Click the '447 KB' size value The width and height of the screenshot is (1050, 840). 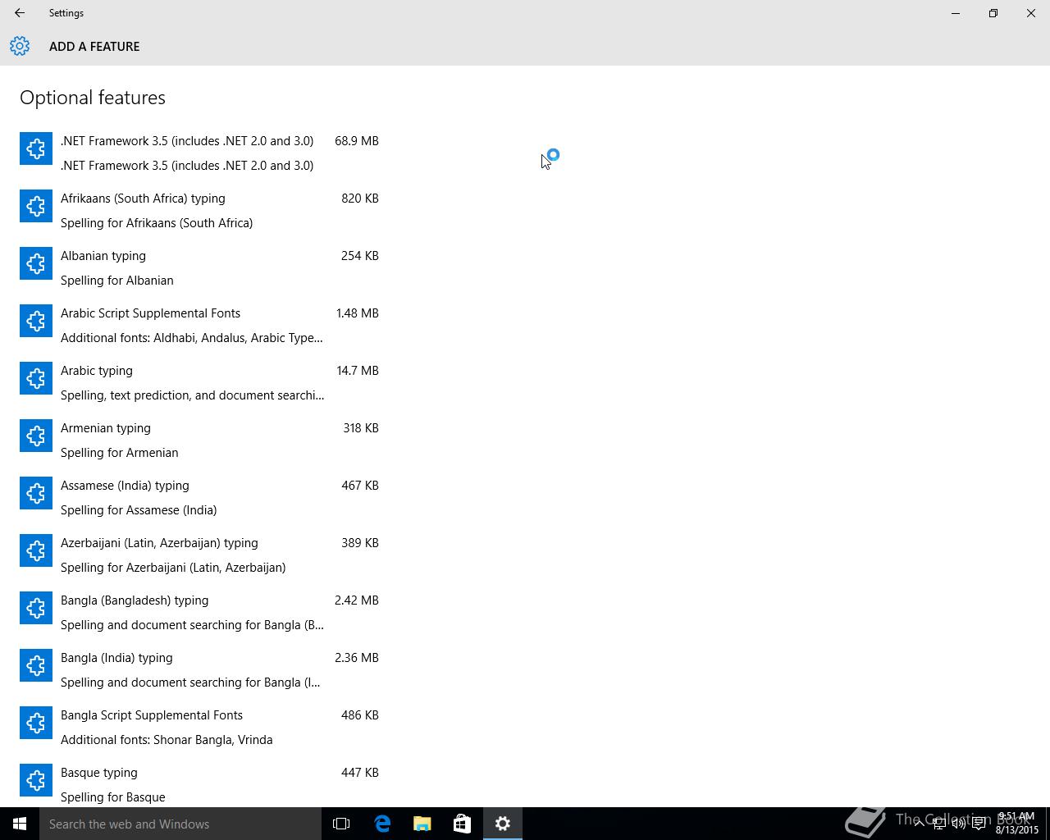point(360,773)
